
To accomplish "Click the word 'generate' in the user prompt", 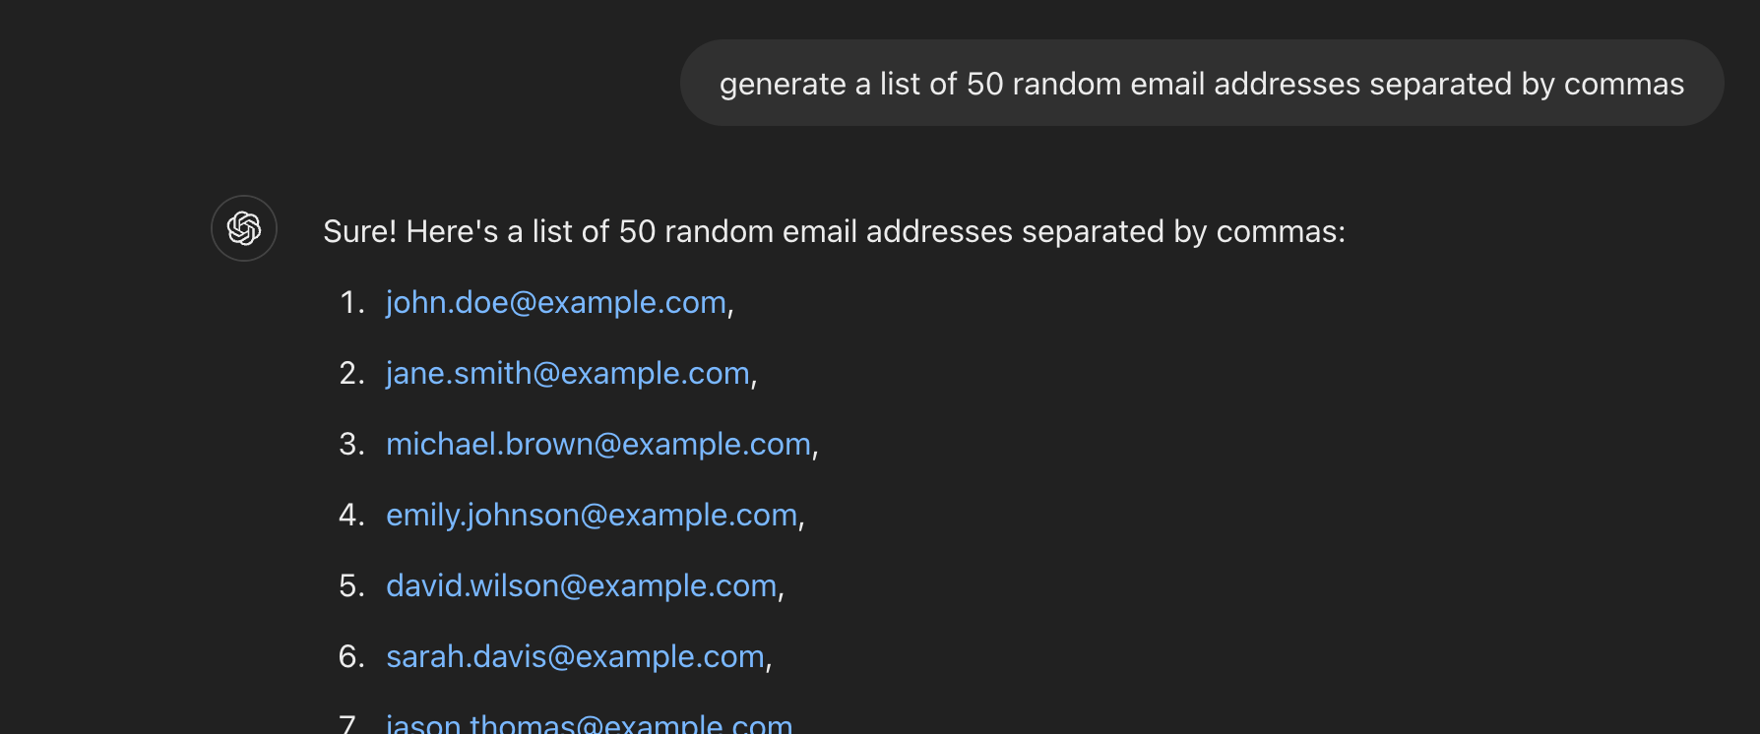I will tap(783, 85).
